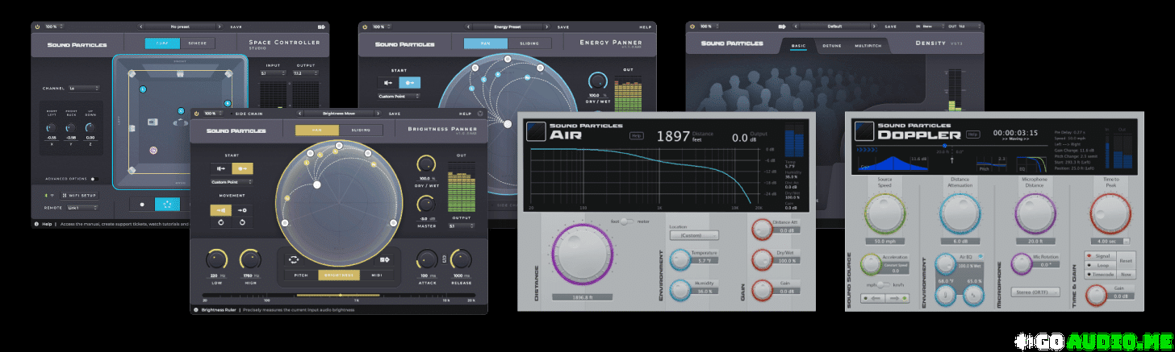Viewport: 1175px width, 352px height.
Task: Toggle power icon in Brightness Panner window
Action: (197, 114)
